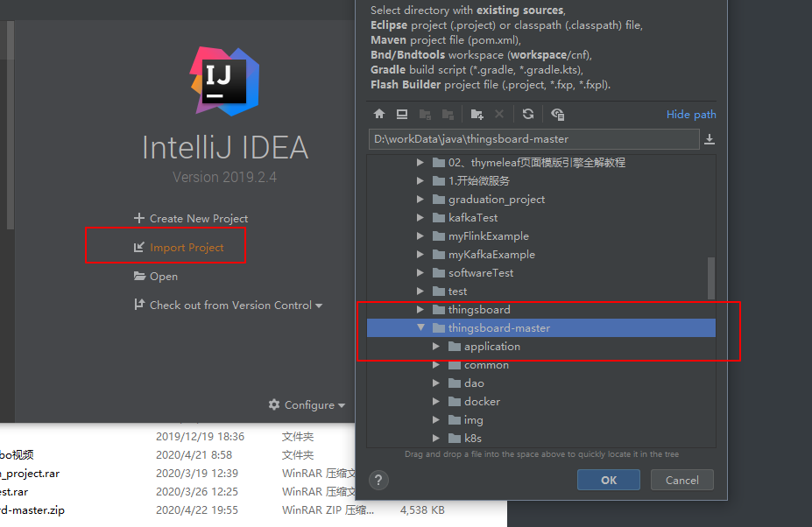Image resolution: width=812 pixels, height=527 pixels.
Task: Select the common folder row
Action: click(x=541, y=365)
